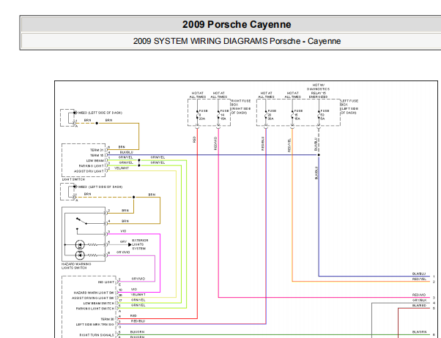Viewport: 441px width, 338px height.
Task: Click "BLK/GRN" label at right-edge connector 6
Action: [419, 332]
